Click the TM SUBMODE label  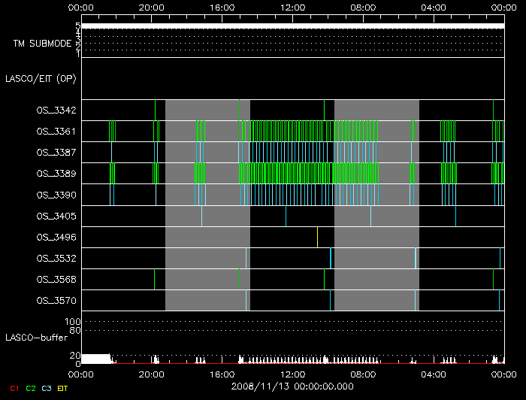tap(42, 44)
